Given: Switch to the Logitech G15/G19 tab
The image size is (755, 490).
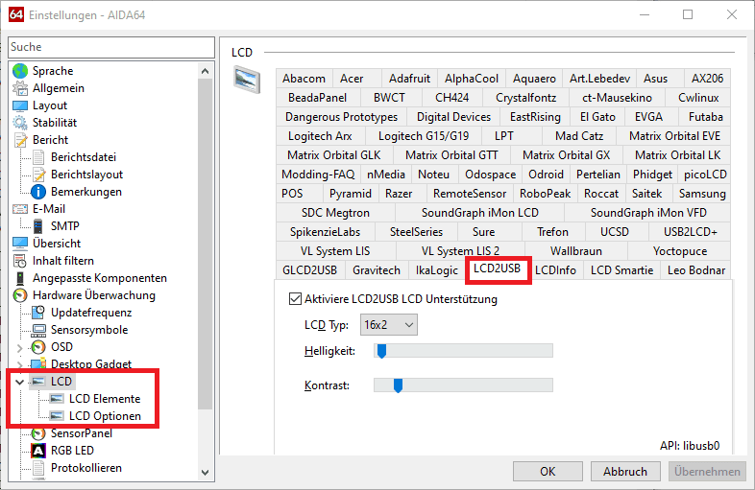Looking at the screenshot, I should [424, 136].
